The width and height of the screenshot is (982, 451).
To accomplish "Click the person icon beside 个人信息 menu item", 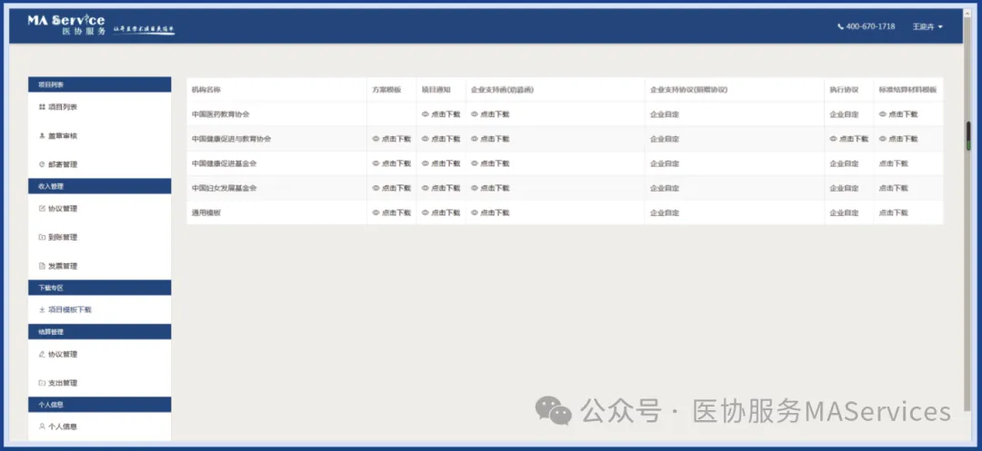I will pyautogui.click(x=42, y=426).
